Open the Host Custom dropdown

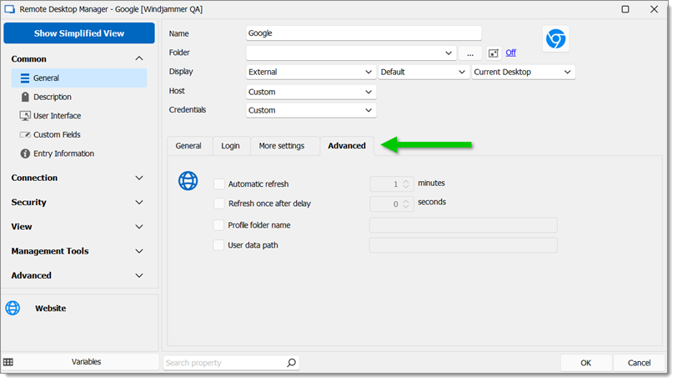(311, 92)
